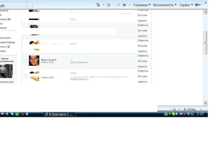Click the vertical scrollbar thumb
The height and width of the screenshot is (145, 219).
205,42
